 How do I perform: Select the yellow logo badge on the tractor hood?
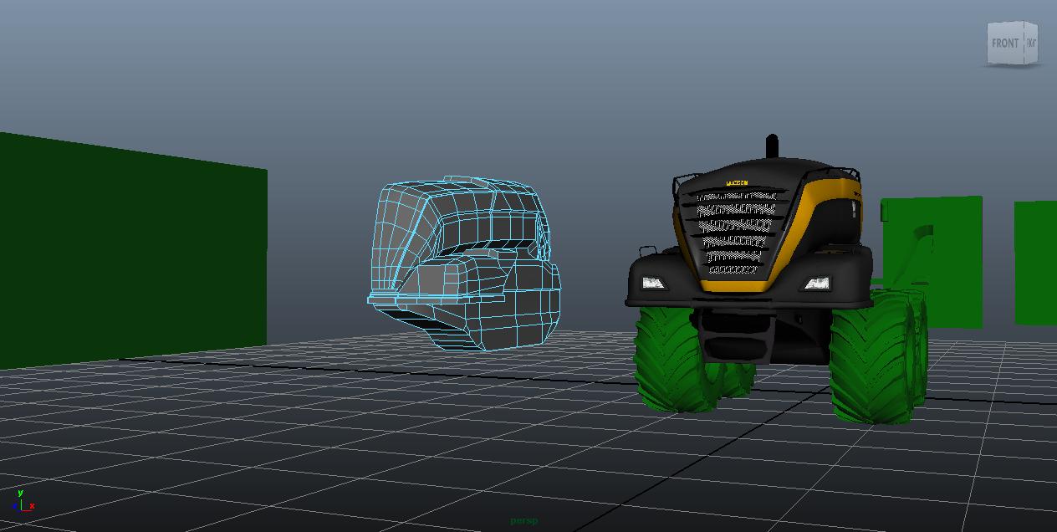(737, 183)
